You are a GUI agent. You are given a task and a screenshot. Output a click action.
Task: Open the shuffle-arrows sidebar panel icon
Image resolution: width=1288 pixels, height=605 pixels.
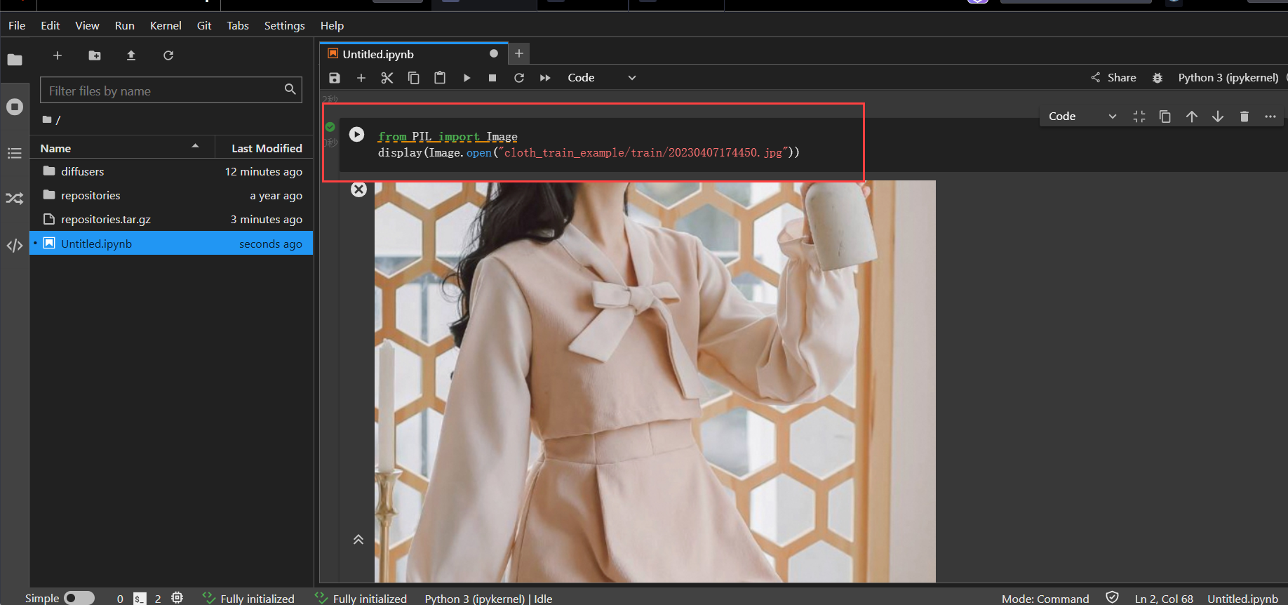click(x=15, y=199)
